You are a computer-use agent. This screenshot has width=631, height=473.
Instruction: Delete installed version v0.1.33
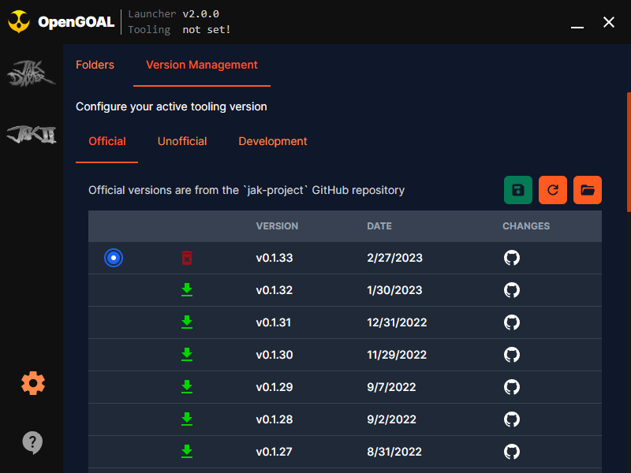coord(187,258)
